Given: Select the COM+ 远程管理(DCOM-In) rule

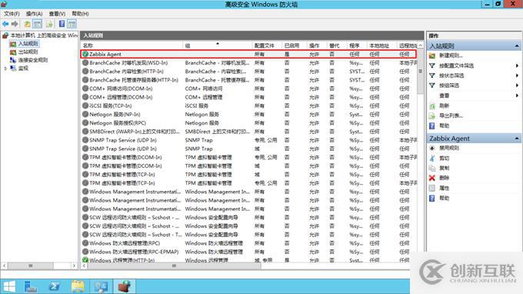Looking at the screenshot, I should [248, 97].
